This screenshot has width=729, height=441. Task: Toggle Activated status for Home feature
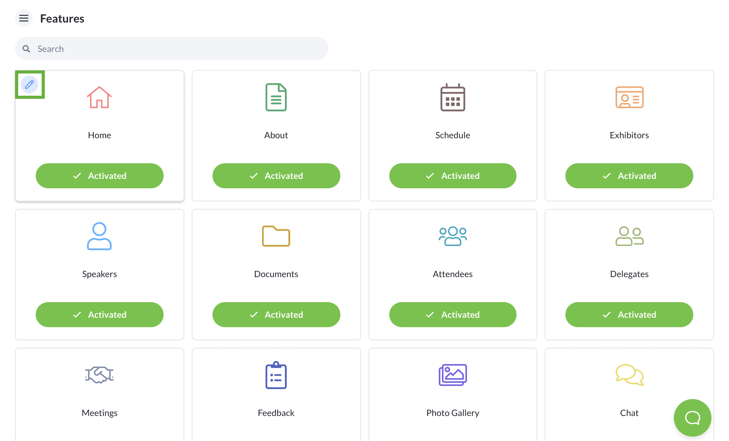pyautogui.click(x=99, y=176)
